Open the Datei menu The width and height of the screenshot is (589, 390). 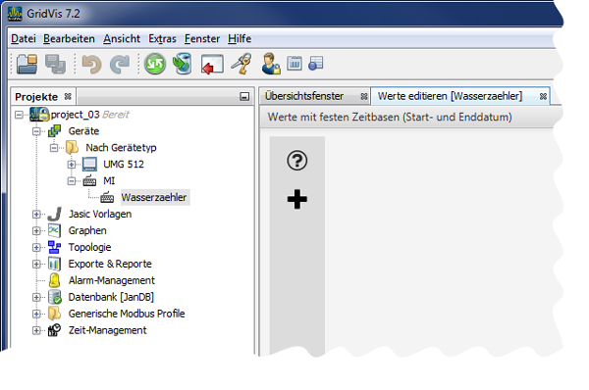pos(24,38)
